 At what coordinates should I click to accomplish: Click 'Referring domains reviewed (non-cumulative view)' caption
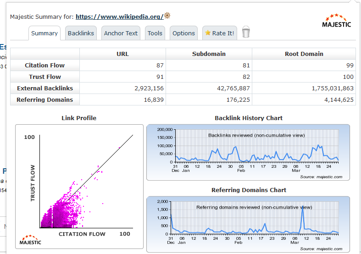254,207
